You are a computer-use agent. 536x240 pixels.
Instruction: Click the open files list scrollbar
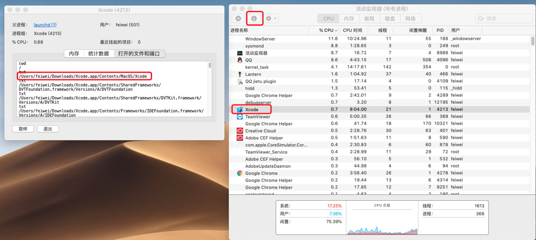coord(210,89)
